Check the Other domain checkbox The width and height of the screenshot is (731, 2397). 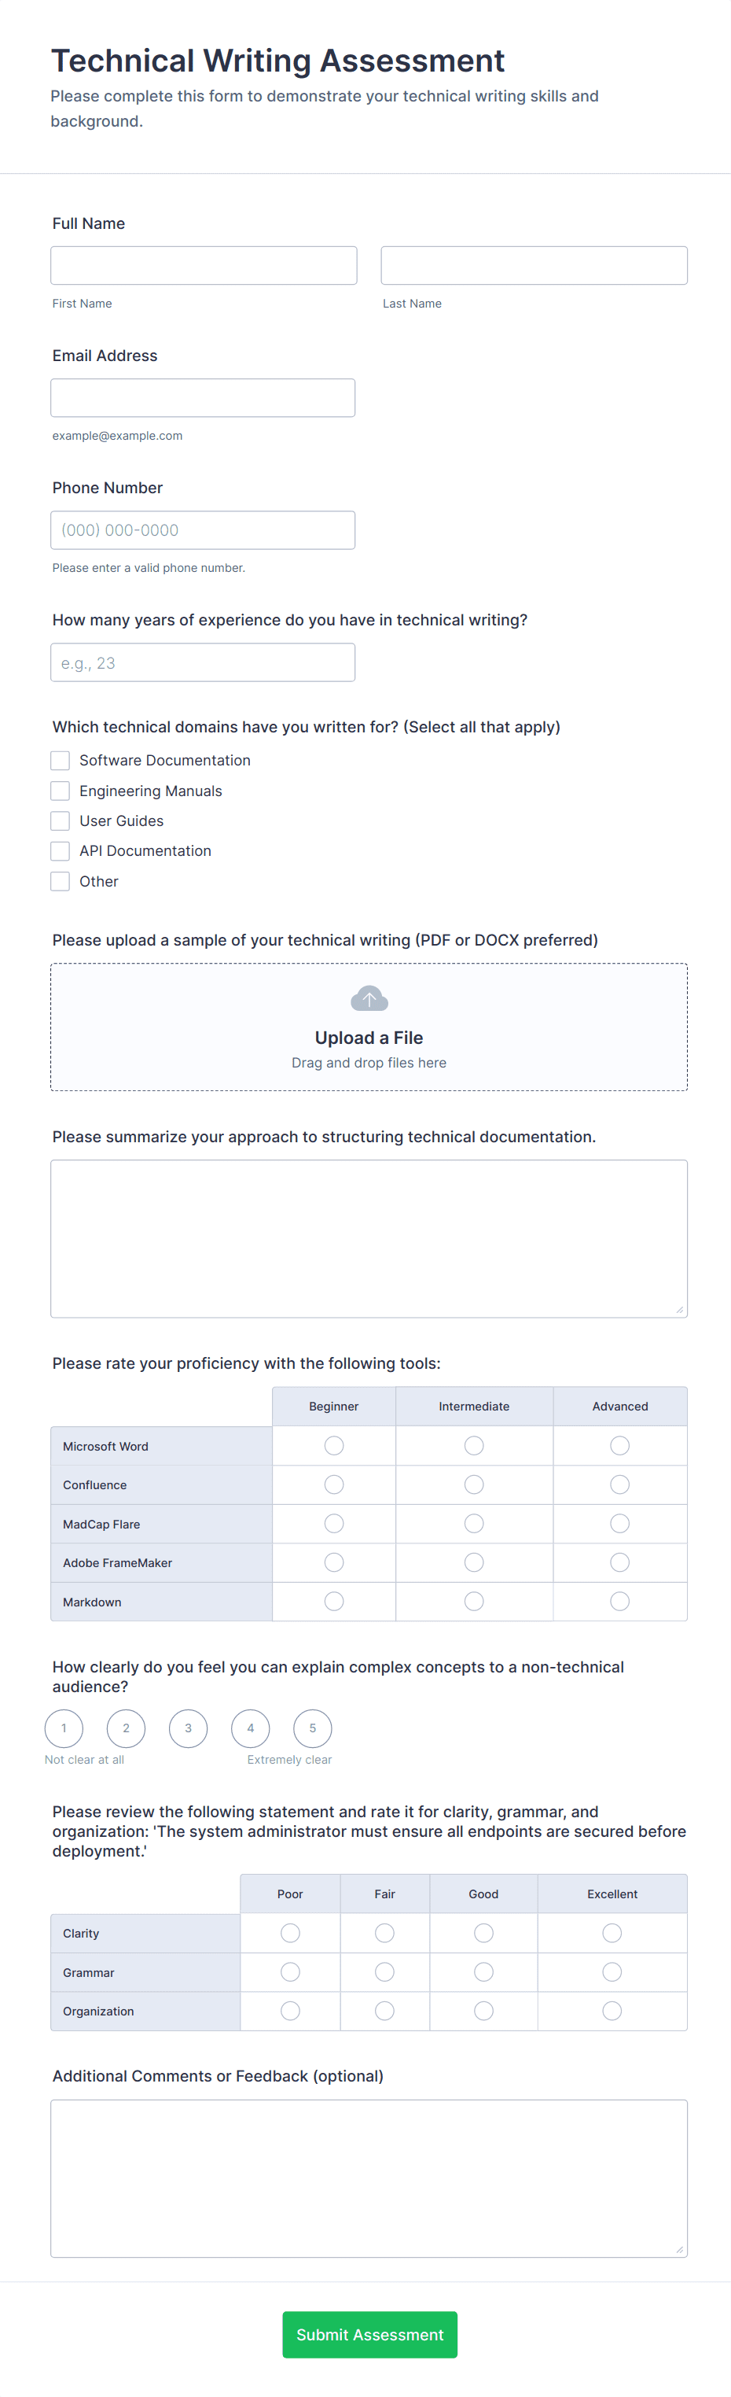[61, 881]
